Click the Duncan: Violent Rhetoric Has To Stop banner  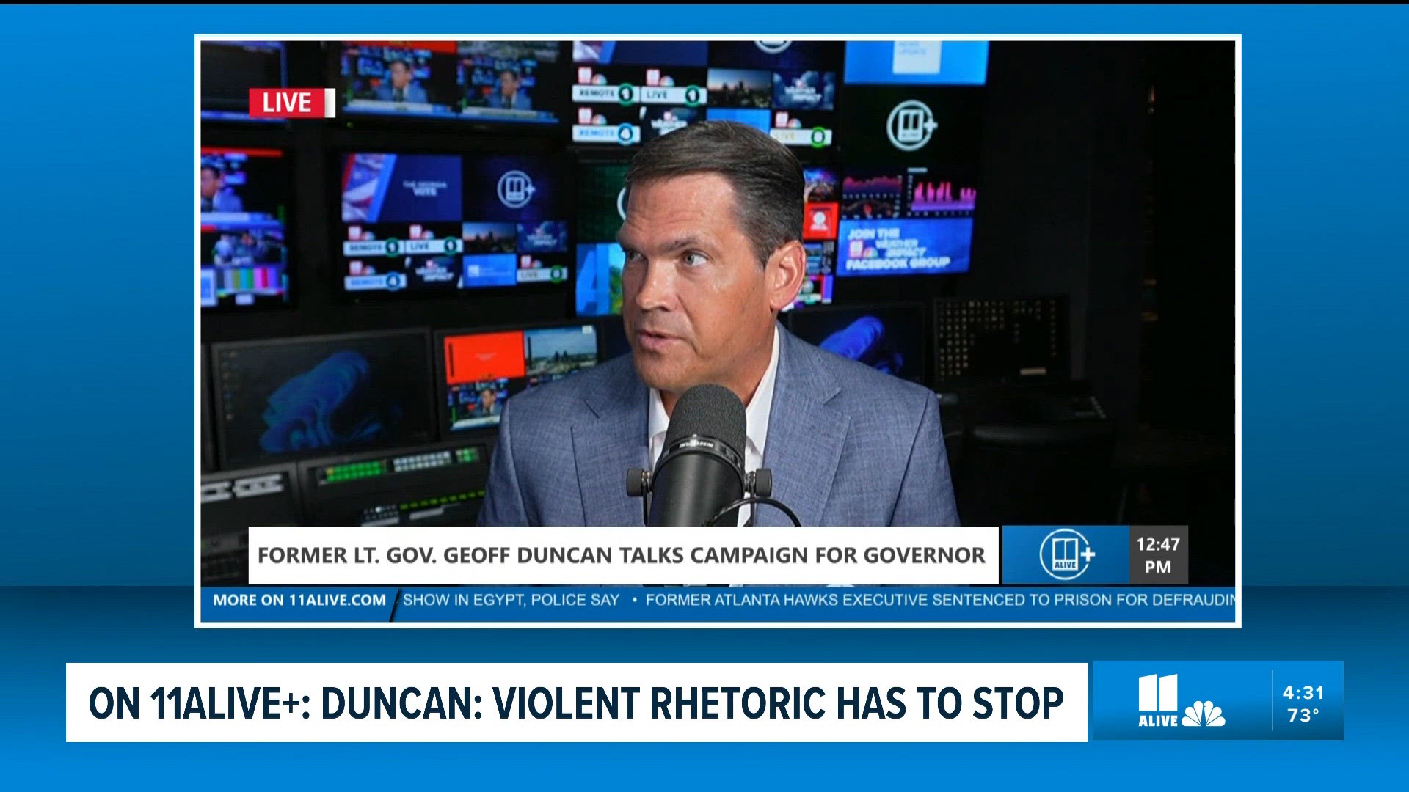576,703
